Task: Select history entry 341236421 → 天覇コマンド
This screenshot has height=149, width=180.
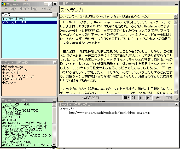Action: click(24, 129)
